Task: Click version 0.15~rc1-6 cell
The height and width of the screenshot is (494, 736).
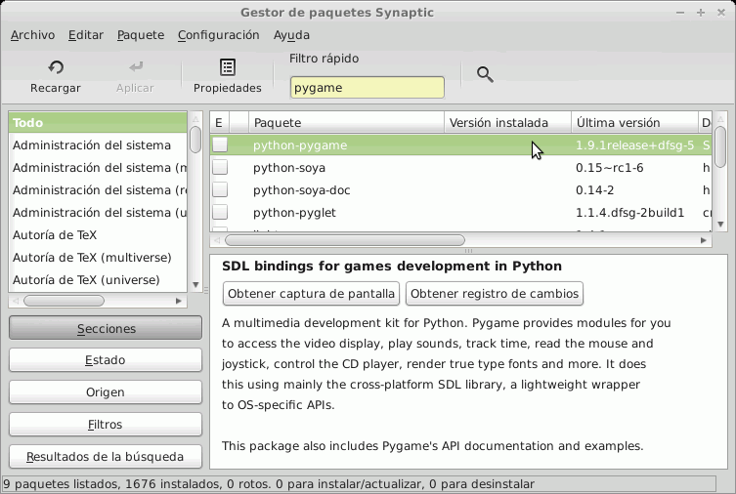Action: coord(609,168)
